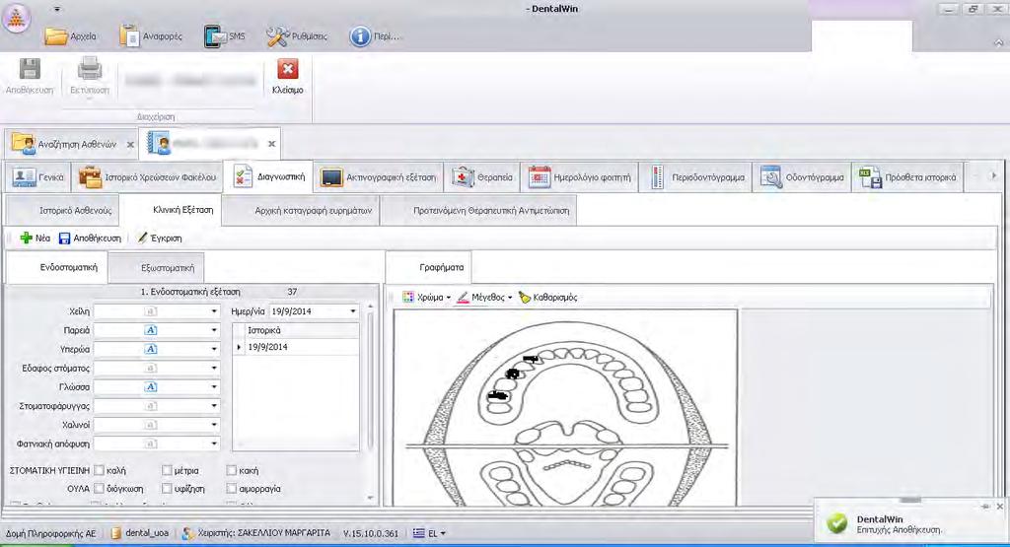
Task: Click the Έγκριση pencil icon
Action: coord(142,239)
